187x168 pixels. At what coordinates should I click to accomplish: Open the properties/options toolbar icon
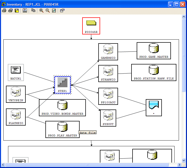coord(62,11)
